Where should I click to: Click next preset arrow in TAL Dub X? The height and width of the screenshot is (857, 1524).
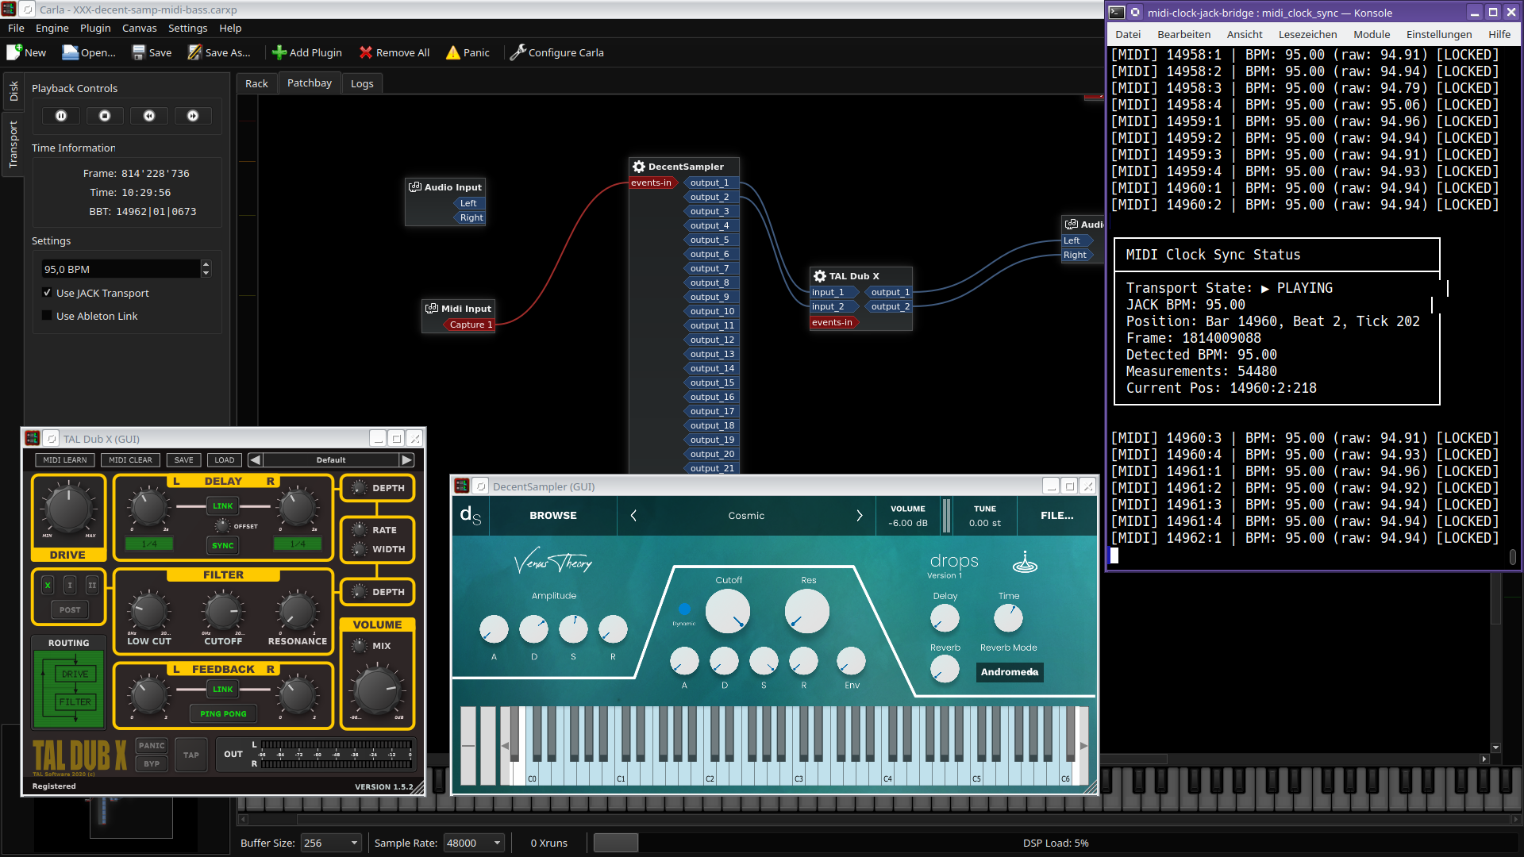coord(406,460)
